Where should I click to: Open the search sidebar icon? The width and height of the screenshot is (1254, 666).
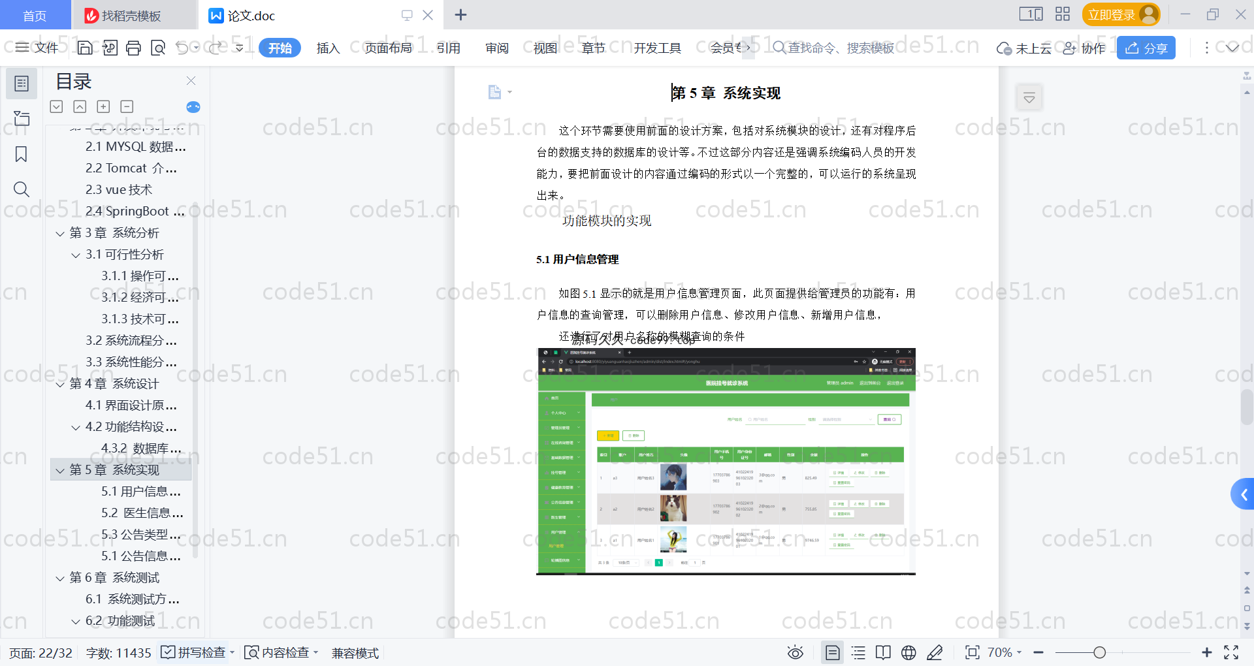22,189
